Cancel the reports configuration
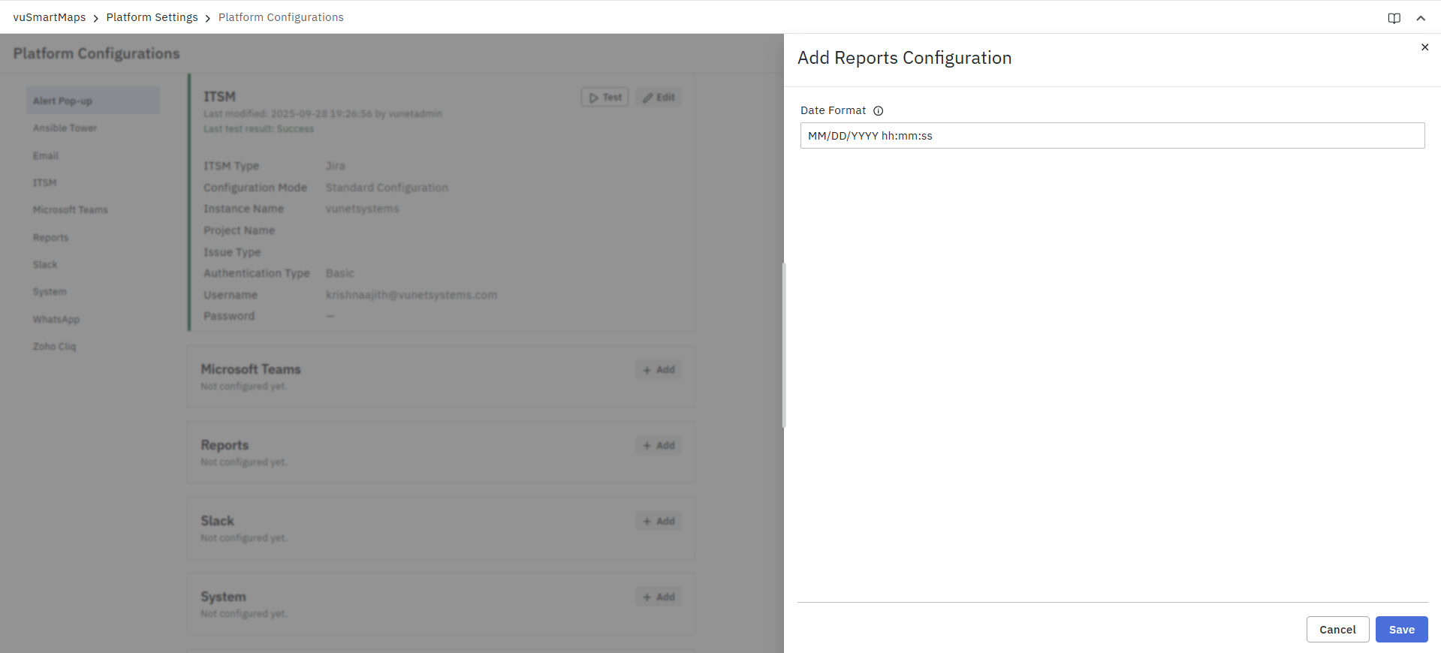The height and width of the screenshot is (653, 1441). click(x=1337, y=630)
